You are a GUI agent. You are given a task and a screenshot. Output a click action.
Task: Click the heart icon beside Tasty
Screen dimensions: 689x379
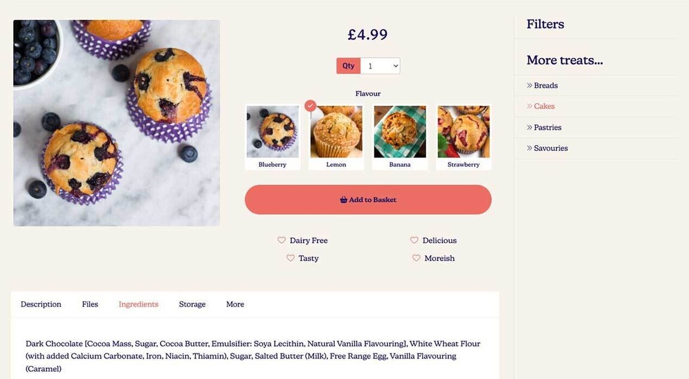coord(290,257)
